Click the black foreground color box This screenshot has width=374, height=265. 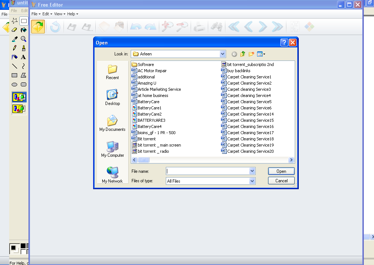click(14, 248)
